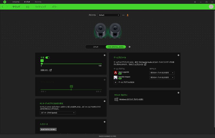The image size is (215, 138).
Task: Toggle the volume (音量) switch
Action: 48,57
